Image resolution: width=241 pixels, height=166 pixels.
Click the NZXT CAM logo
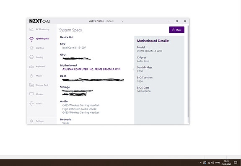tap(39, 21)
